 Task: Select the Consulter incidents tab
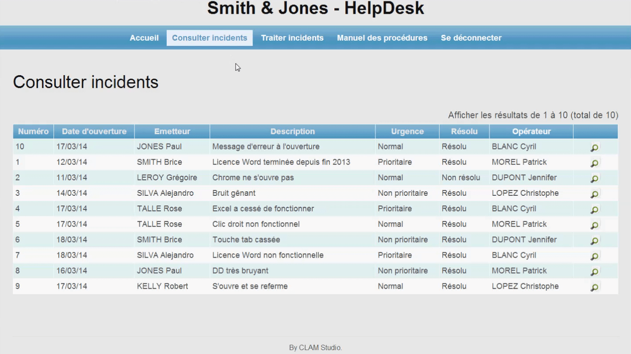pyautogui.click(x=209, y=38)
